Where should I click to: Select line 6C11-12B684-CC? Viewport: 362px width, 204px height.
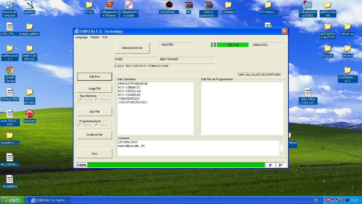tap(129, 87)
